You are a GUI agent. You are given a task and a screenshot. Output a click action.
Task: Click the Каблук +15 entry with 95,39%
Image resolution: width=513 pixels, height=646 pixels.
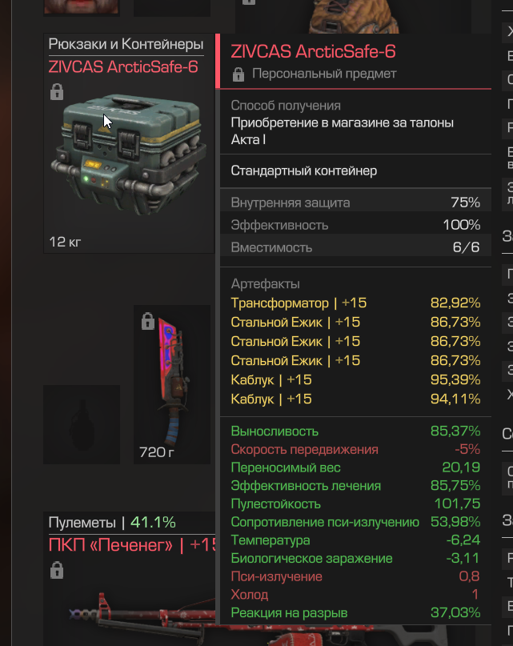[x=355, y=379]
